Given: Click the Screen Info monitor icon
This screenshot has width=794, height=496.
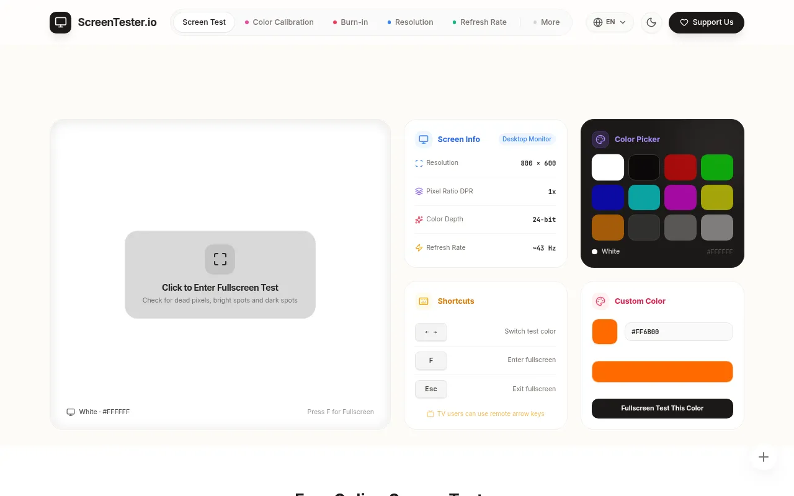Looking at the screenshot, I should click(424, 139).
